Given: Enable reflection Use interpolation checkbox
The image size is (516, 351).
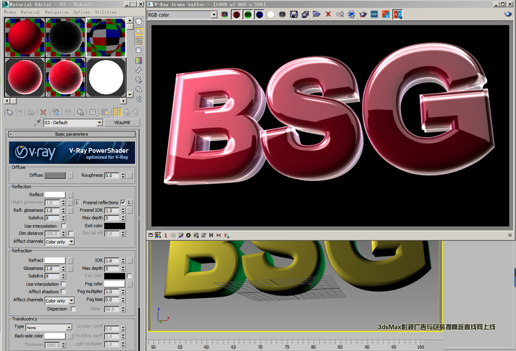Looking at the screenshot, I should 64,226.
